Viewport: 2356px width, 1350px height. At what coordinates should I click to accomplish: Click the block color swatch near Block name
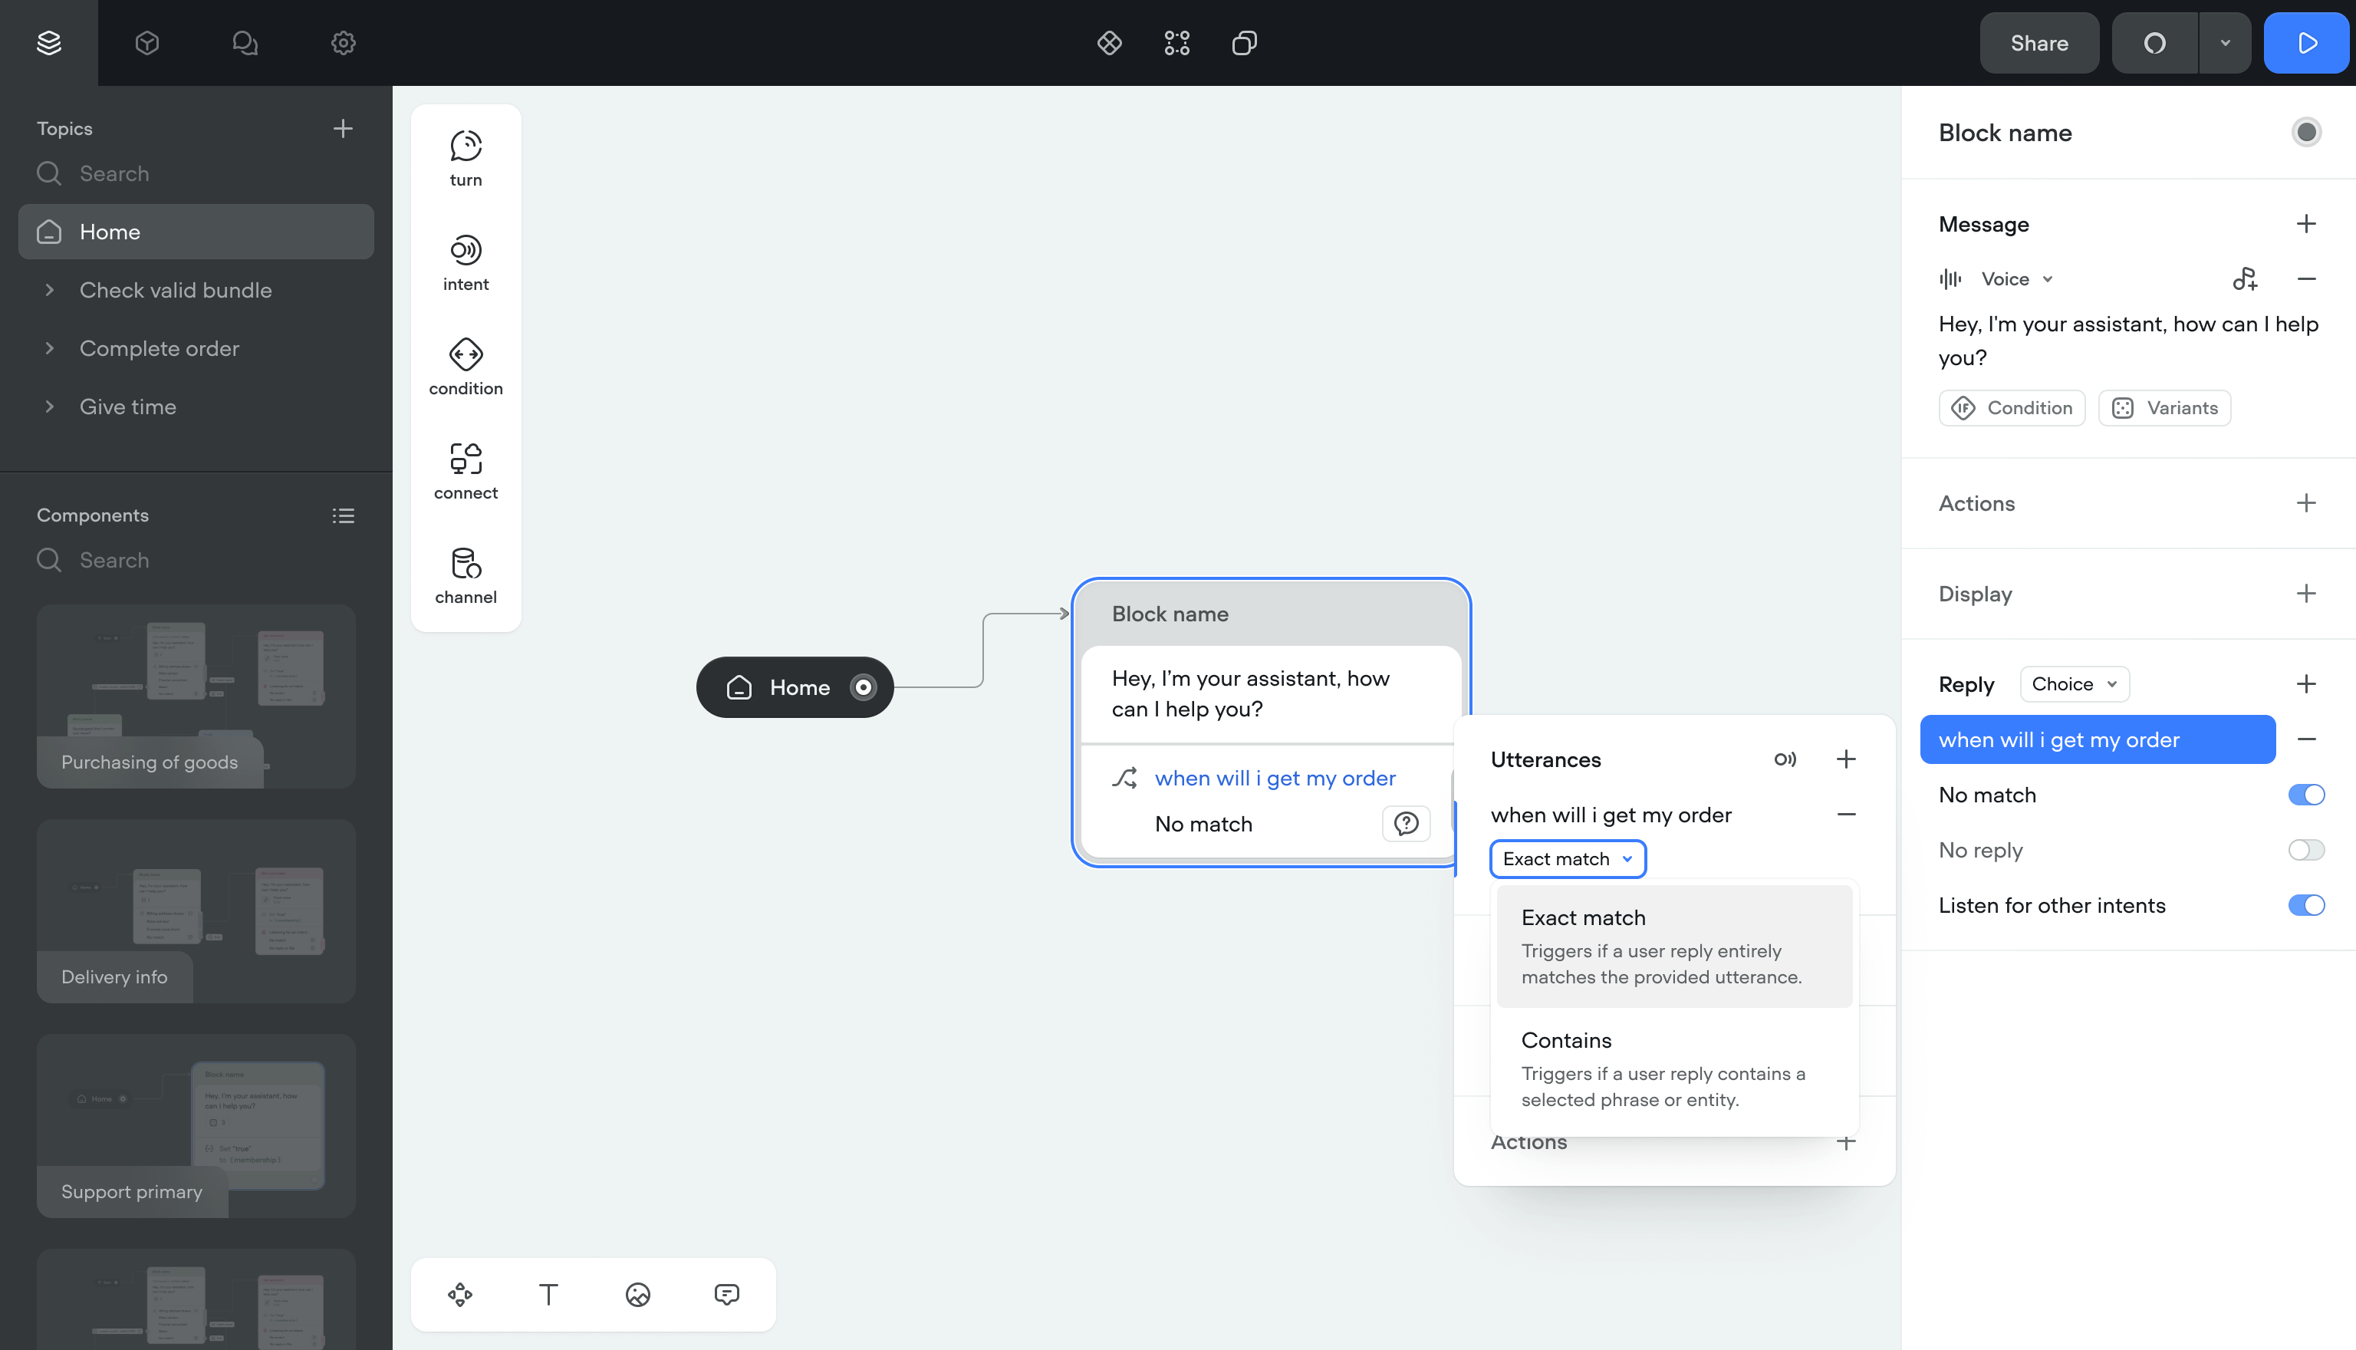2306,132
